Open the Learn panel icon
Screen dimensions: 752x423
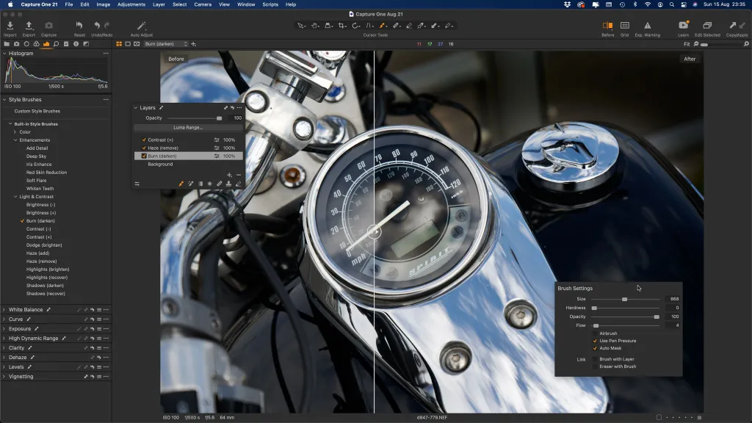(x=684, y=26)
